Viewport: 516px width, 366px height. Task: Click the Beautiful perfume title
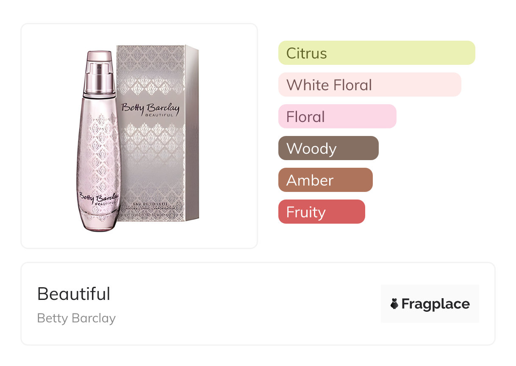point(74,294)
